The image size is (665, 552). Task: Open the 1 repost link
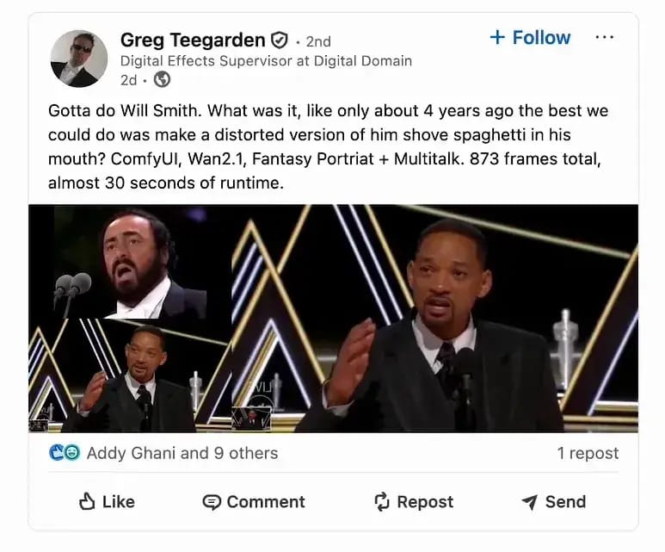588,453
